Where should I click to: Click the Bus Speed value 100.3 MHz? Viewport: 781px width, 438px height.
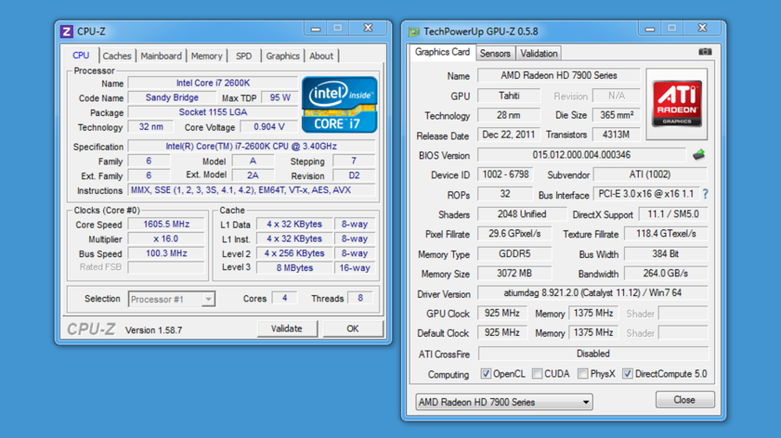166,253
